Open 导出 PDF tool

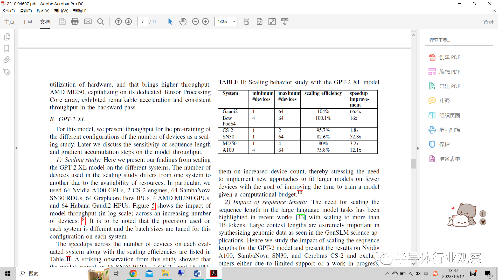[x=444, y=86]
